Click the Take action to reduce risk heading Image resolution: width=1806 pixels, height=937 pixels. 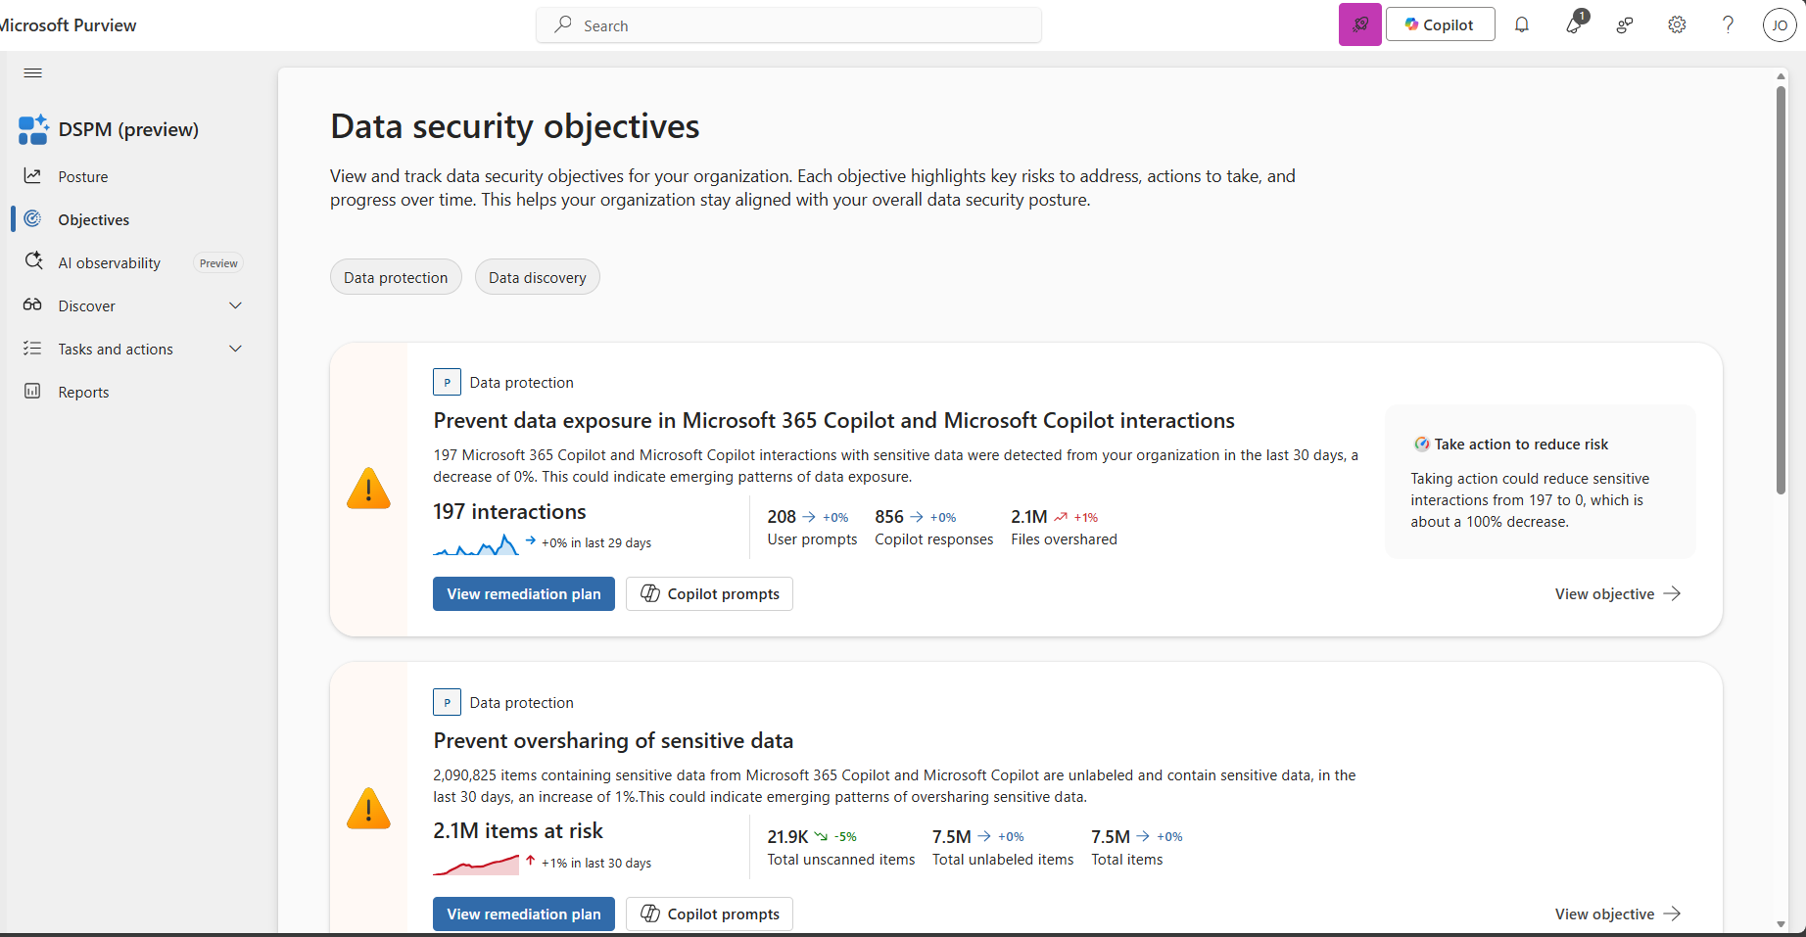click(1521, 445)
